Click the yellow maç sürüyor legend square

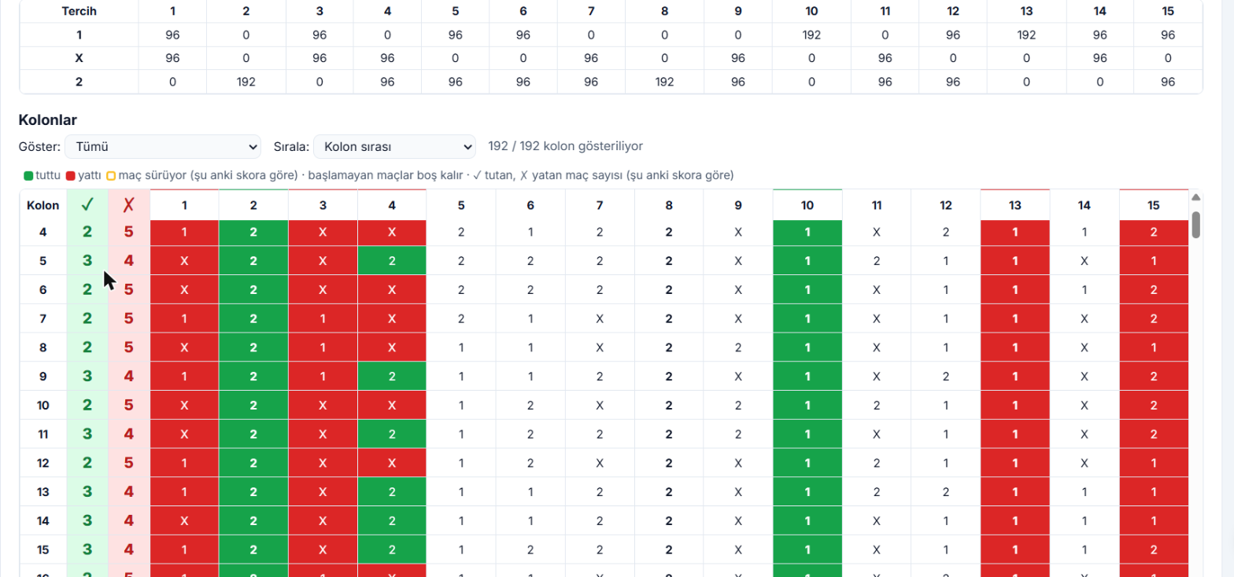click(x=111, y=175)
